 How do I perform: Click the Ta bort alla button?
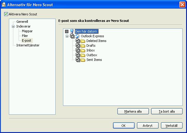[167, 111]
